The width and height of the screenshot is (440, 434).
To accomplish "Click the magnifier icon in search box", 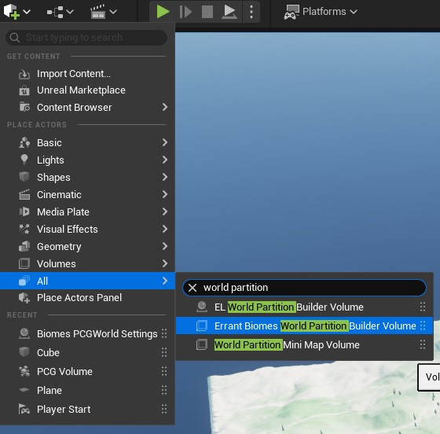I will pos(15,38).
